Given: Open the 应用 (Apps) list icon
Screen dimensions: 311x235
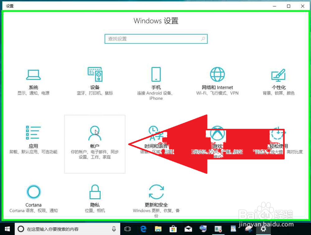Looking at the screenshot, I should 33,133.
